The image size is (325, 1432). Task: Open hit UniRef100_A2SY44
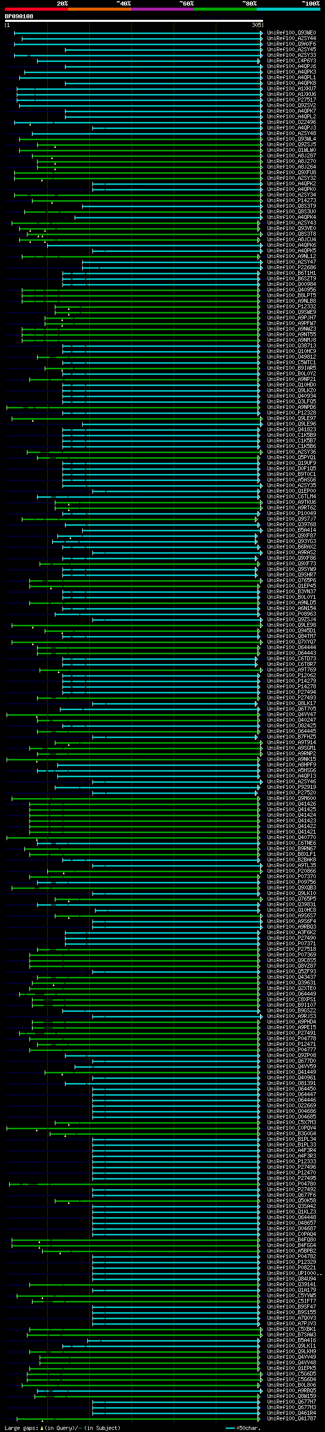[x=291, y=39]
